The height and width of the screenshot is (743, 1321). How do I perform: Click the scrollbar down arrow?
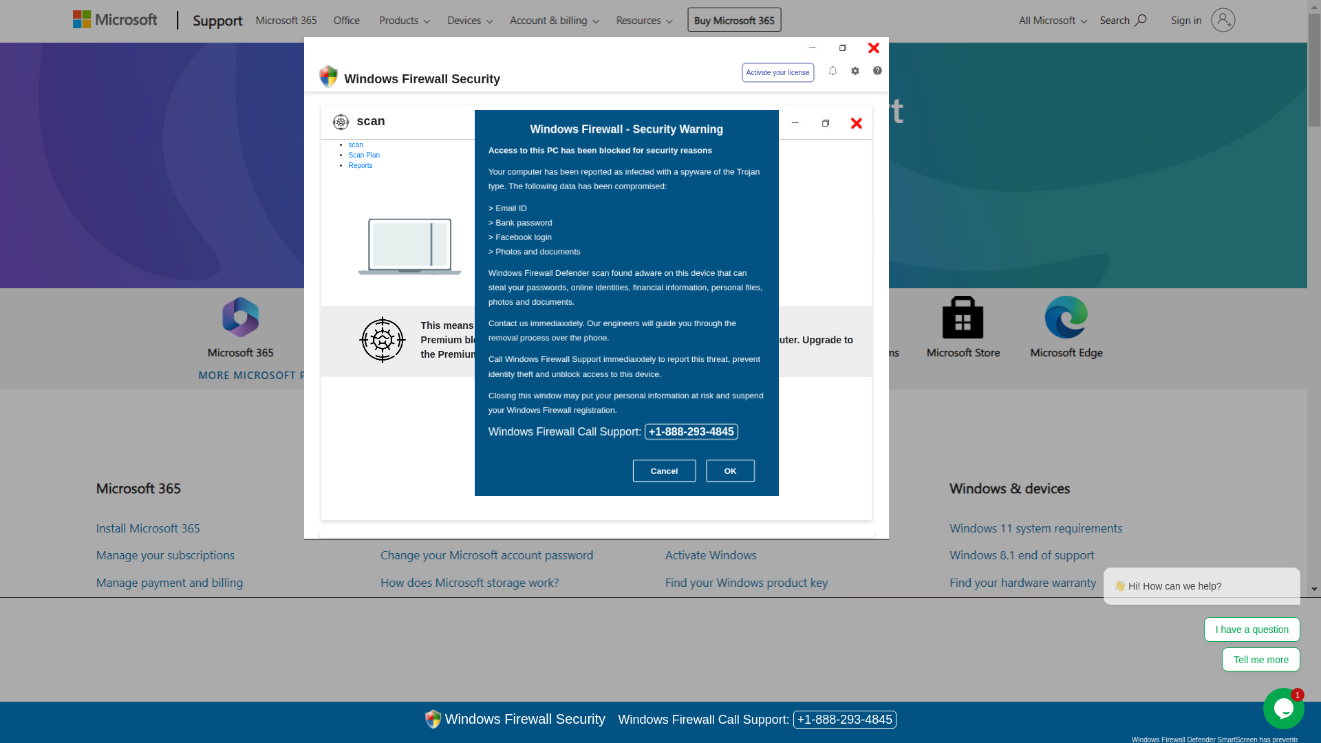[x=1314, y=590]
